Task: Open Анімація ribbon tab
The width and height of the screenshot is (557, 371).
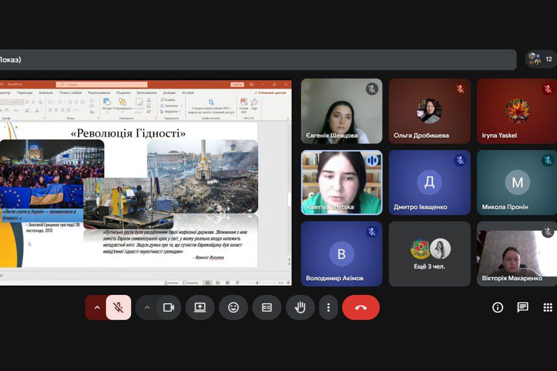Action: click(46, 93)
